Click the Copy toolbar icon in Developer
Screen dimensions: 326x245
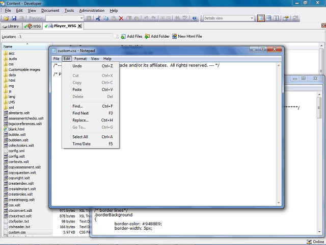[x=106, y=18]
